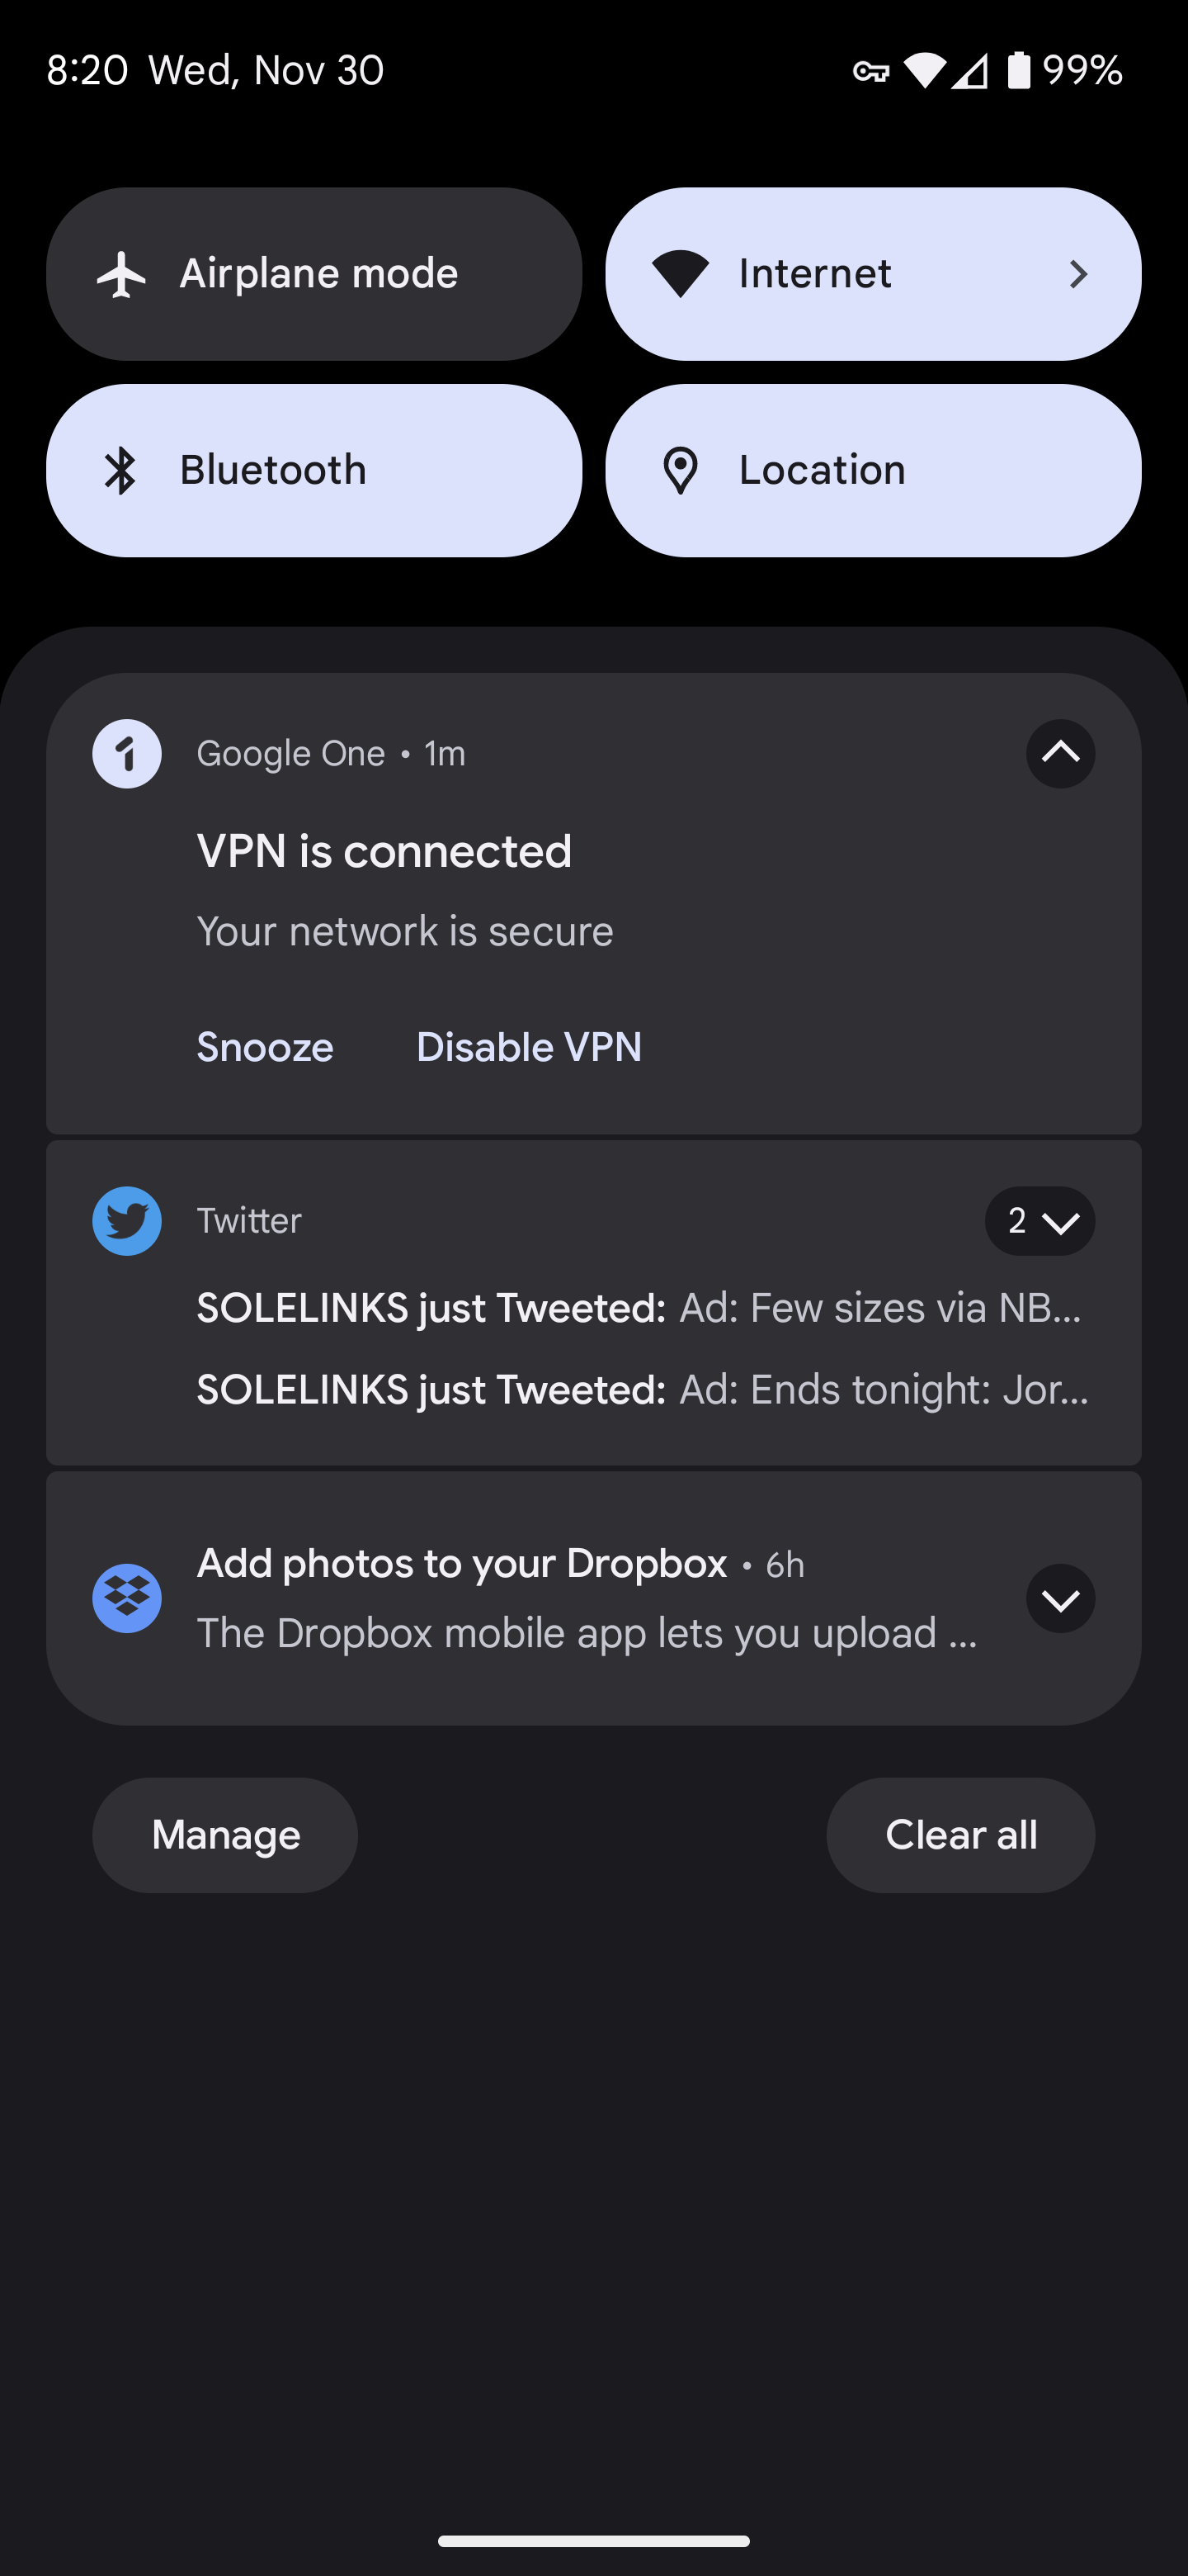Clear all notifications
Image resolution: width=1188 pixels, height=2576 pixels.
pos(960,1835)
